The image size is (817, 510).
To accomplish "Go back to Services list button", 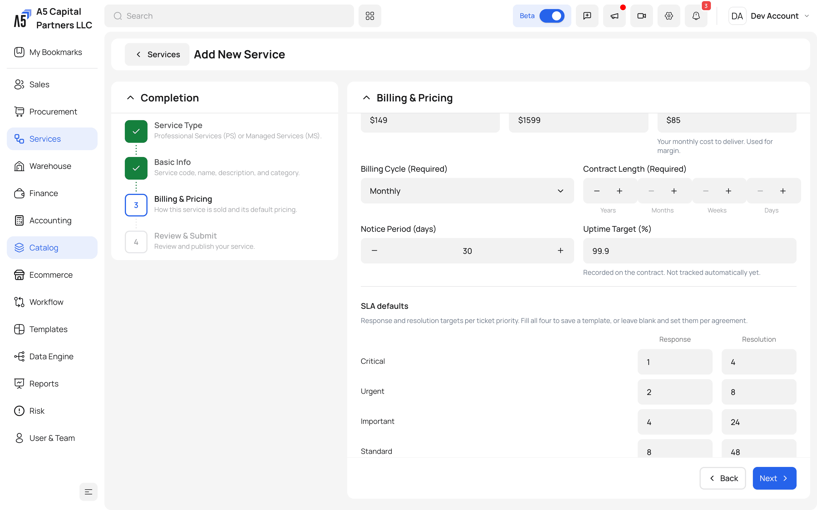I will coord(157,54).
